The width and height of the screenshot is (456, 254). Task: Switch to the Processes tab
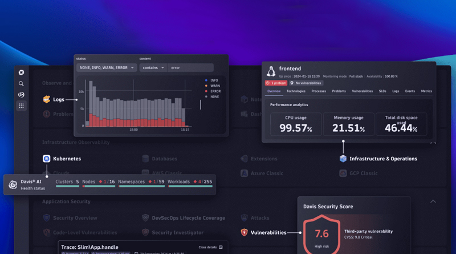tap(319, 91)
